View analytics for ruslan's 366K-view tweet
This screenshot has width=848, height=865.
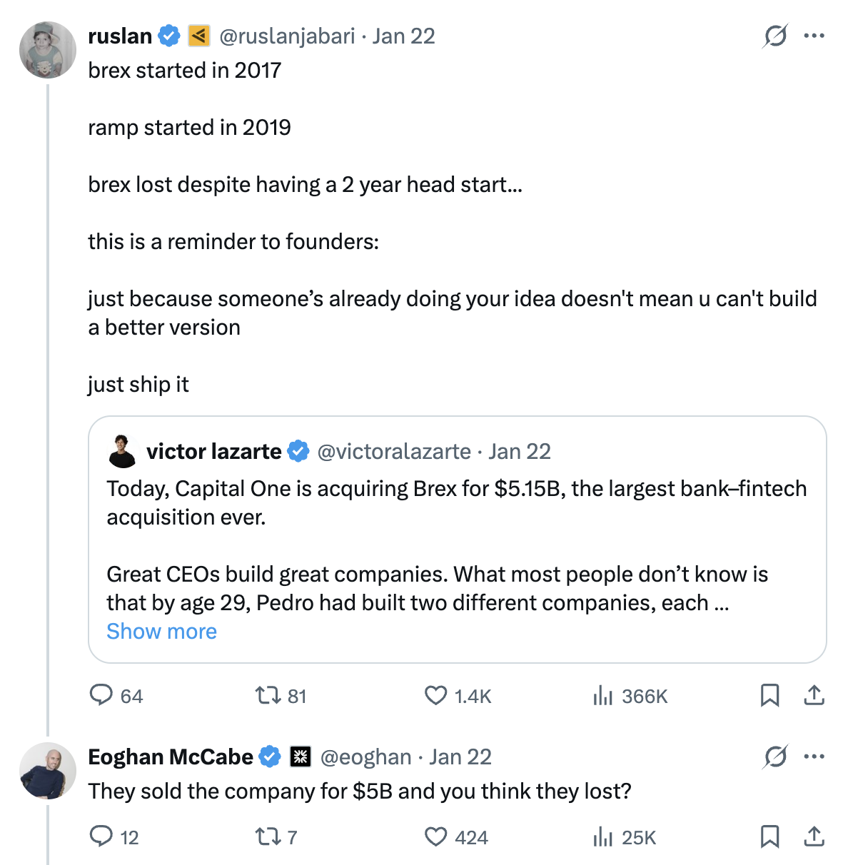coord(603,695)
